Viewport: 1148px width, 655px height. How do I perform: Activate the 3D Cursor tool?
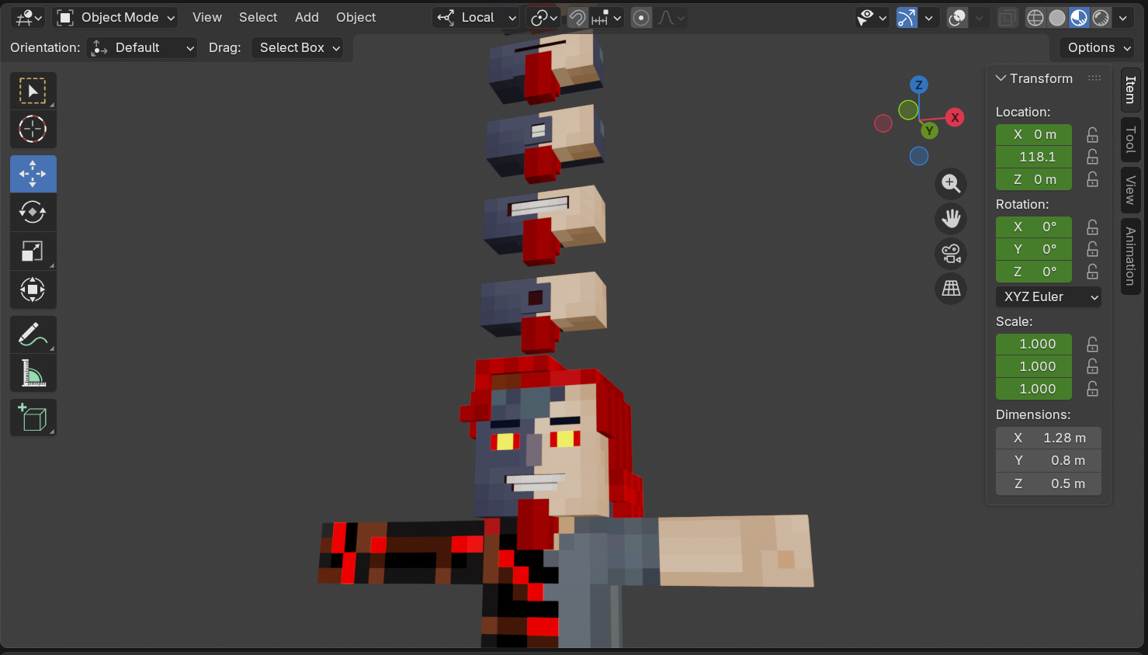pos(33,129)
